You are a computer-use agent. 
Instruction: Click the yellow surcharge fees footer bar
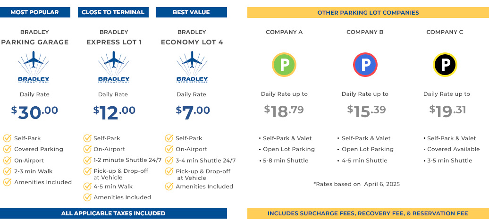tap(368, 213)
